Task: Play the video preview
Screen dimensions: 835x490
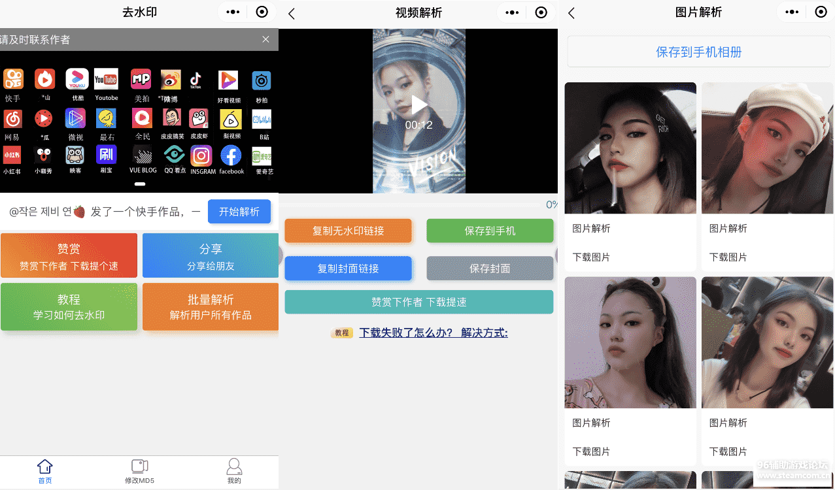Action: pos(419,105)
